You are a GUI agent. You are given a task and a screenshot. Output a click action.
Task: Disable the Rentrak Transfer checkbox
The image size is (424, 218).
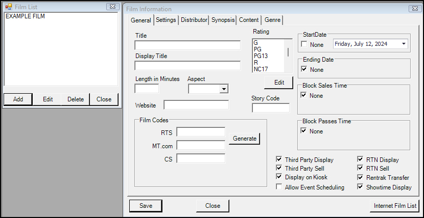point(361,178)
